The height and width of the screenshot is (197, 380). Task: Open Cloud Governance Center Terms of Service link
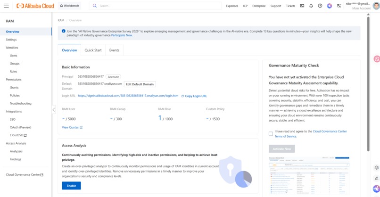point(311,134)
